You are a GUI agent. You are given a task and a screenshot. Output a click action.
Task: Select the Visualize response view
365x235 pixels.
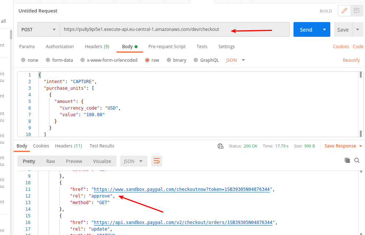click(x=102, y=161)
